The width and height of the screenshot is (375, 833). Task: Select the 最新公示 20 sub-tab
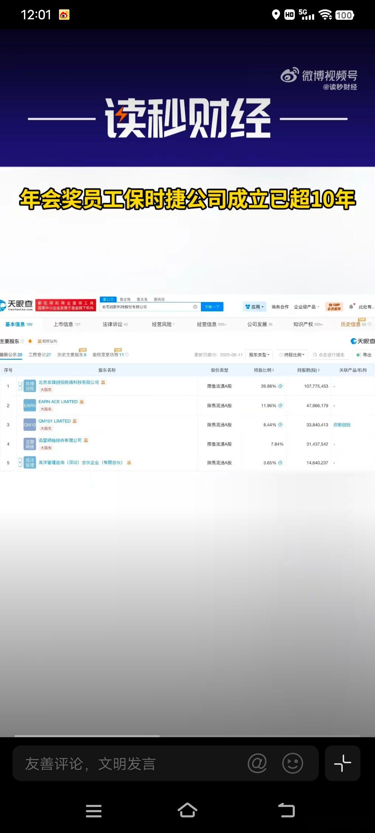coord(11,355)
